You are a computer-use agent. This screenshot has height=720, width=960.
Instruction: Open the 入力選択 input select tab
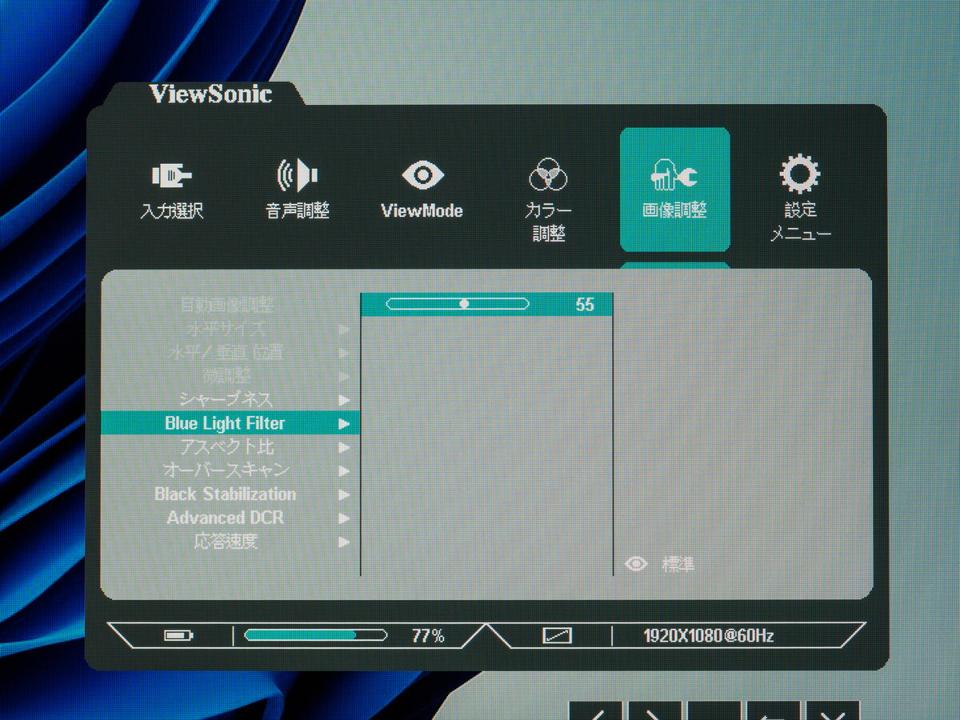(172, 190)
